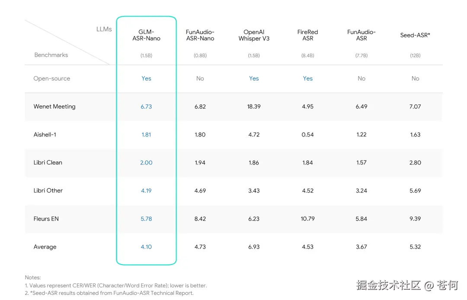Screen dimensions: 467x300
Task: Click the Wenet Meeting row label
Action: (x=54, y=107)
